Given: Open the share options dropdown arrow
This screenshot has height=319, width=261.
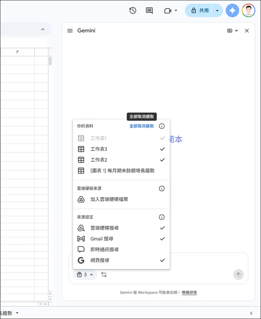Looking at the screenshot, I should [x=217, y=10].
